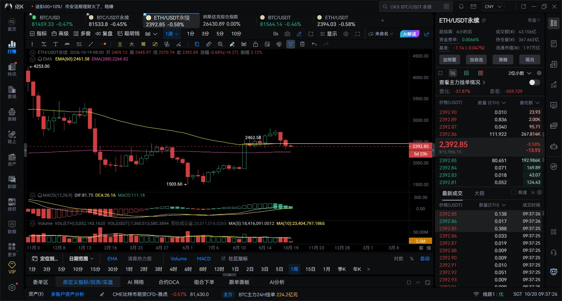
Task: Toggle EMA indicator visibility circle on chart
Action: (33, 59)
